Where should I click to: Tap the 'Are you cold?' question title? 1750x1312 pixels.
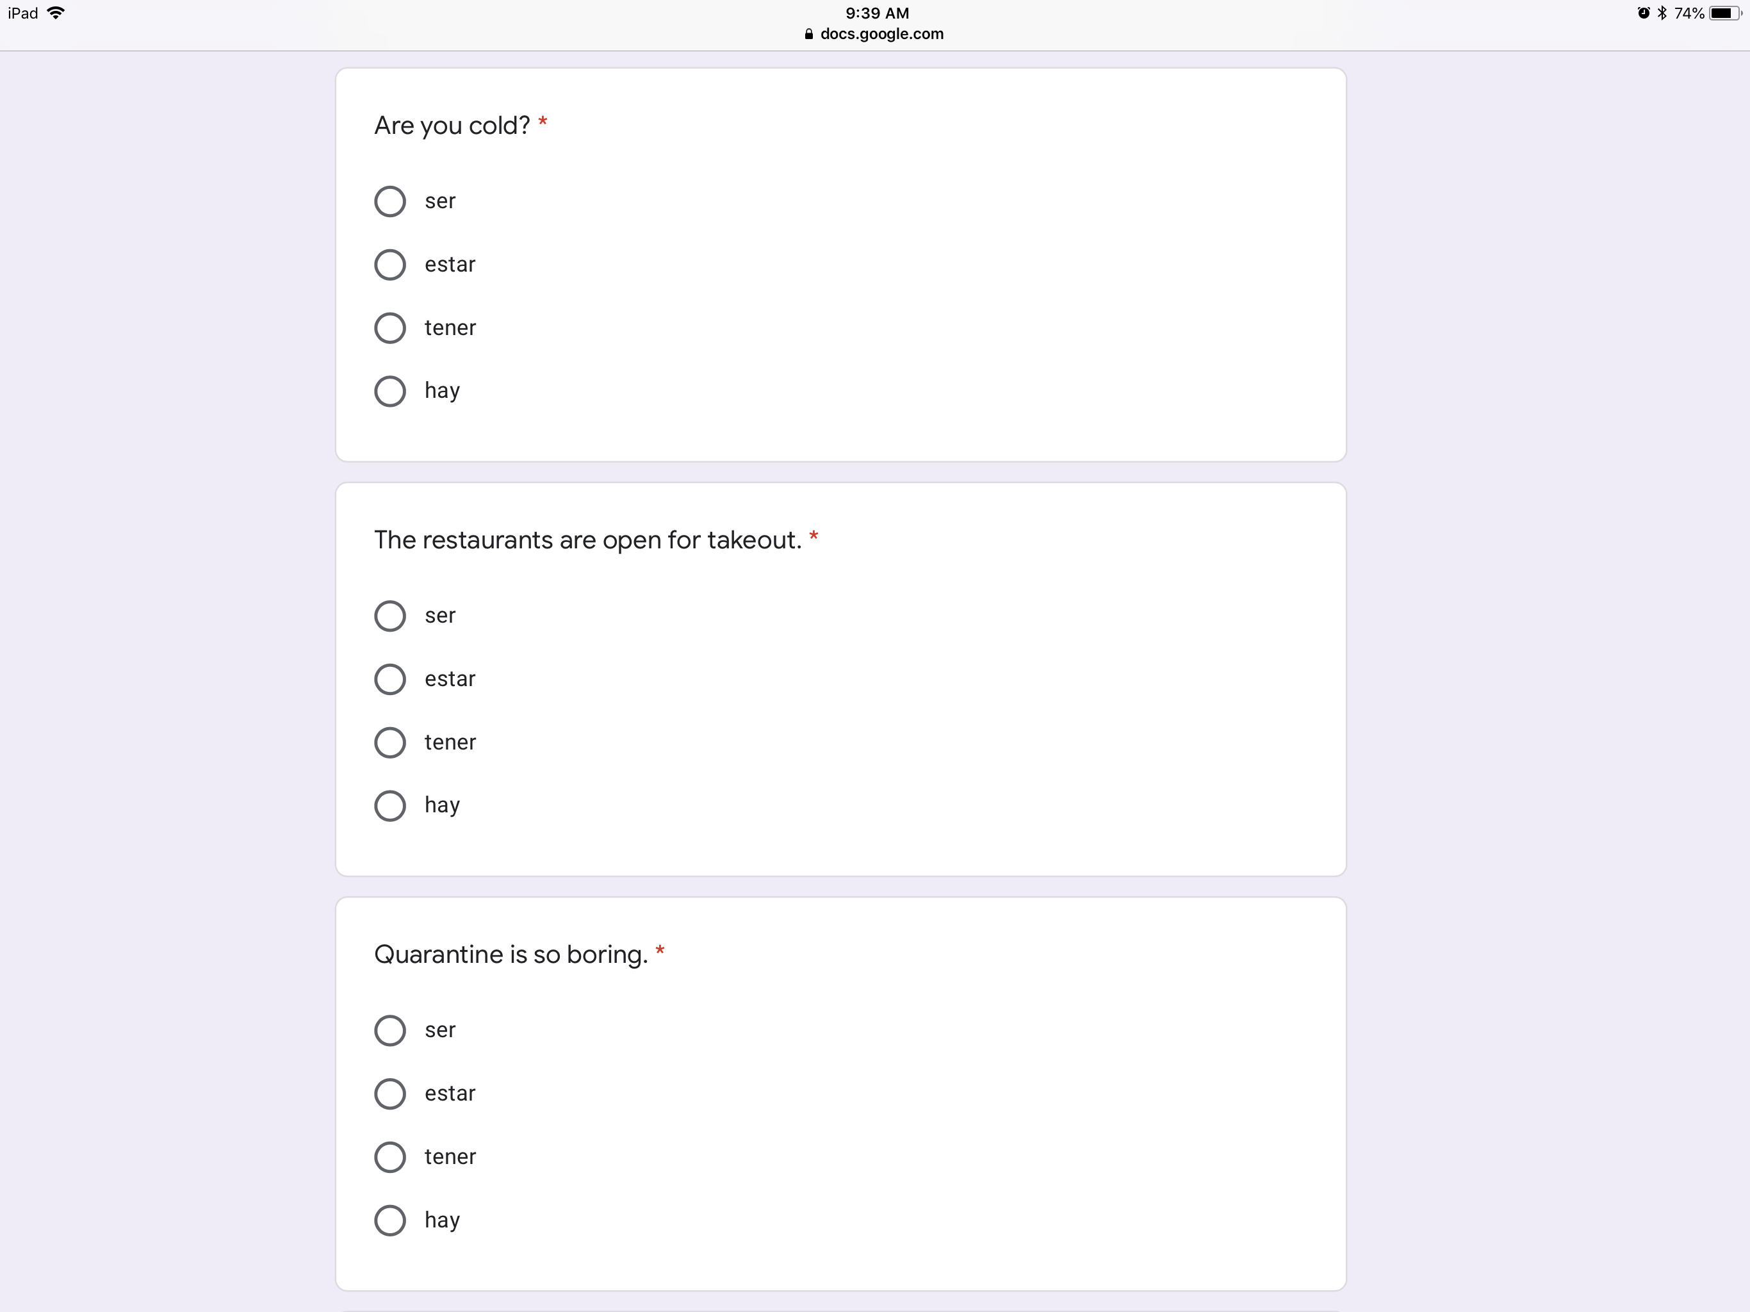click(x=452, y=126)
